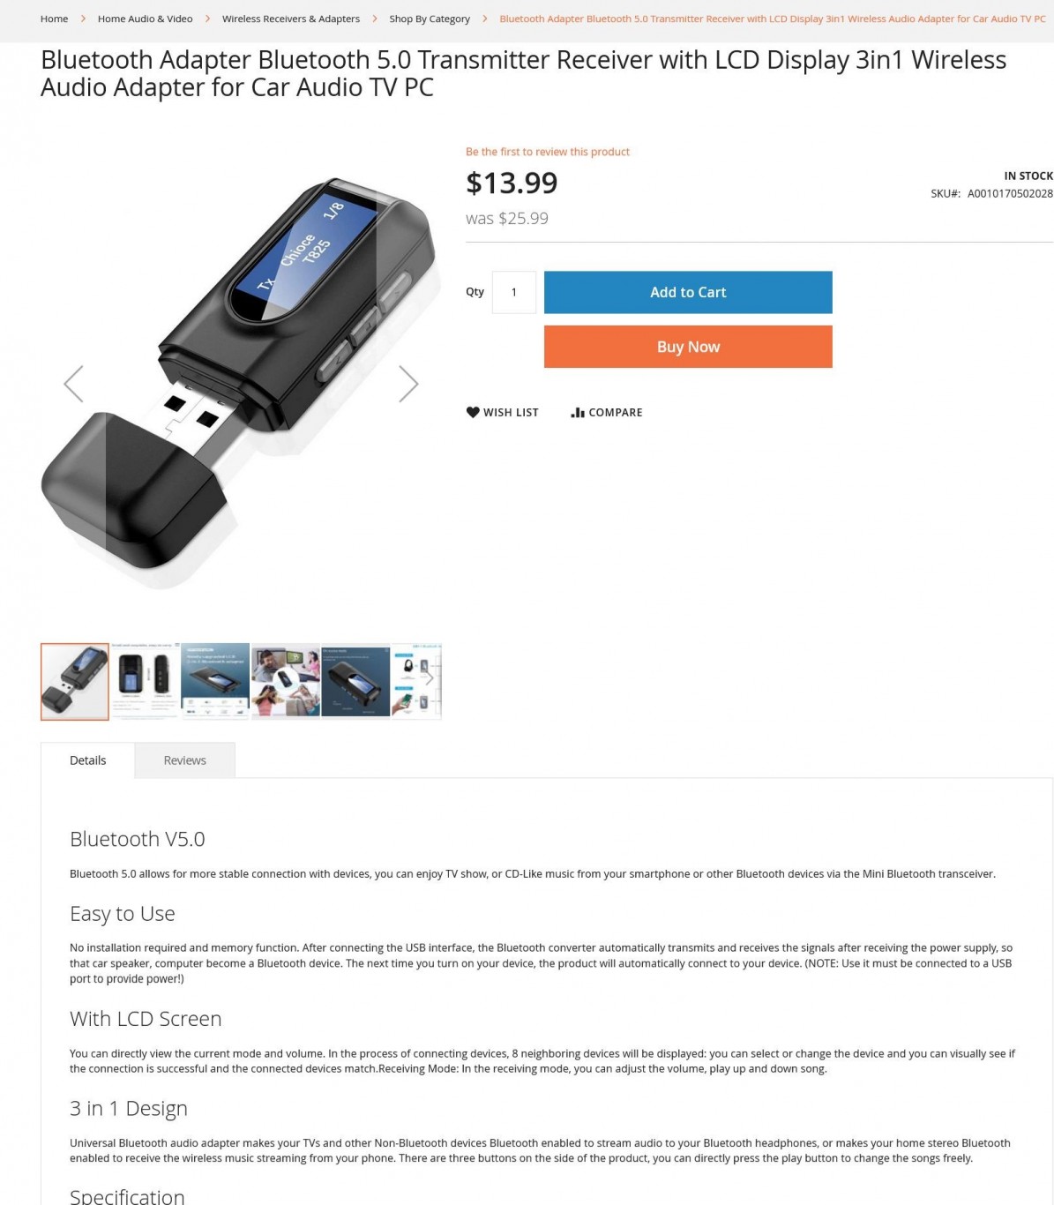
Task: Open the Reviews tab
Action: 184,760
